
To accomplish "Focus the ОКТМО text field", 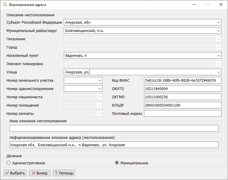I will [182, 97].
